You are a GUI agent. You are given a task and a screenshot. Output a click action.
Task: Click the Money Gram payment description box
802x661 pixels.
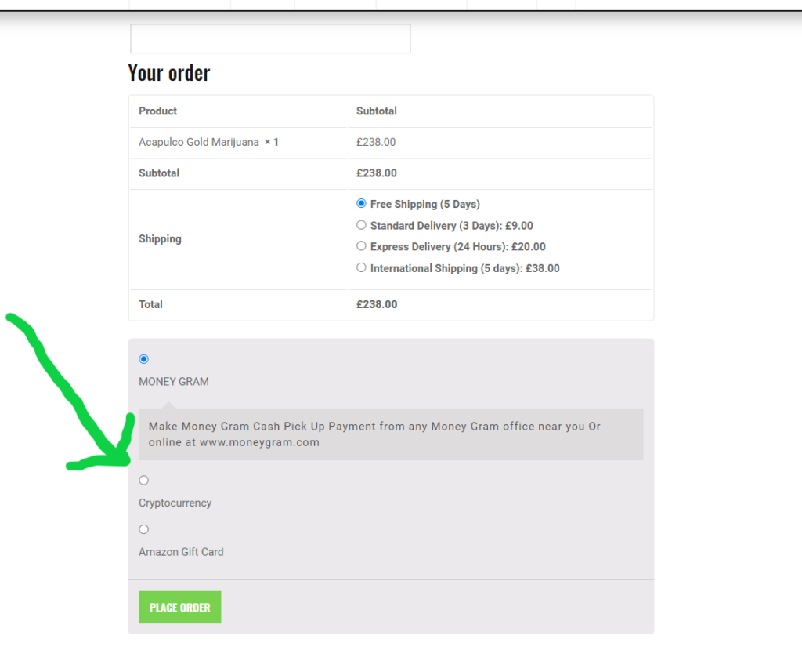pyautogui.click(x=391, y=434)
